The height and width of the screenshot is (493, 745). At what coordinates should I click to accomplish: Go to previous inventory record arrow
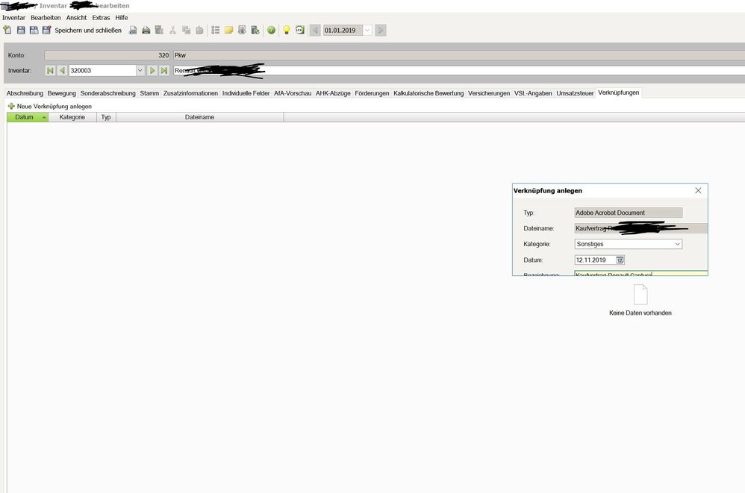pyautogui.click(x=62, y=71)
